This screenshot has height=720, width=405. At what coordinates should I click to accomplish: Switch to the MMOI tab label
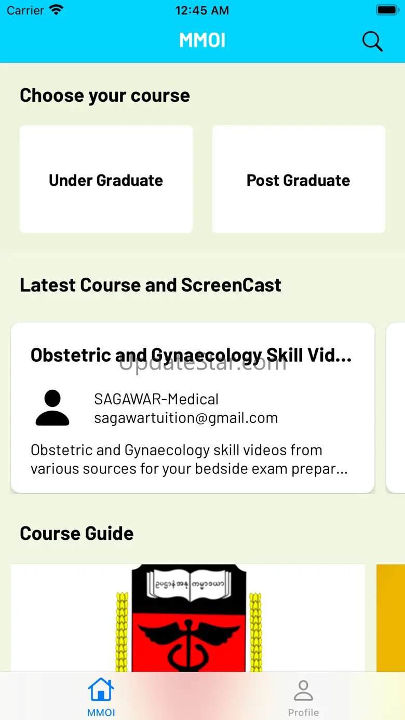(101, 712)
